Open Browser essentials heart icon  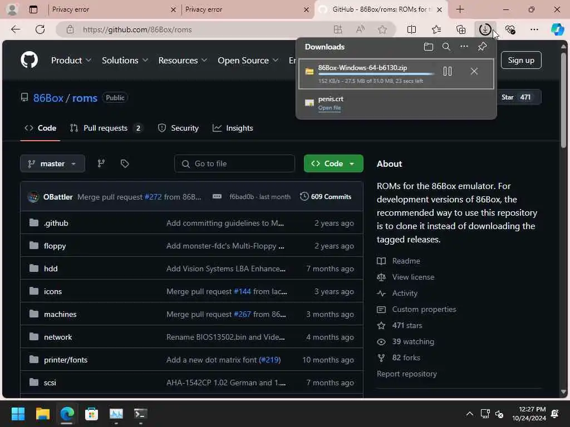pyautogui.click(x=510, y=29)
